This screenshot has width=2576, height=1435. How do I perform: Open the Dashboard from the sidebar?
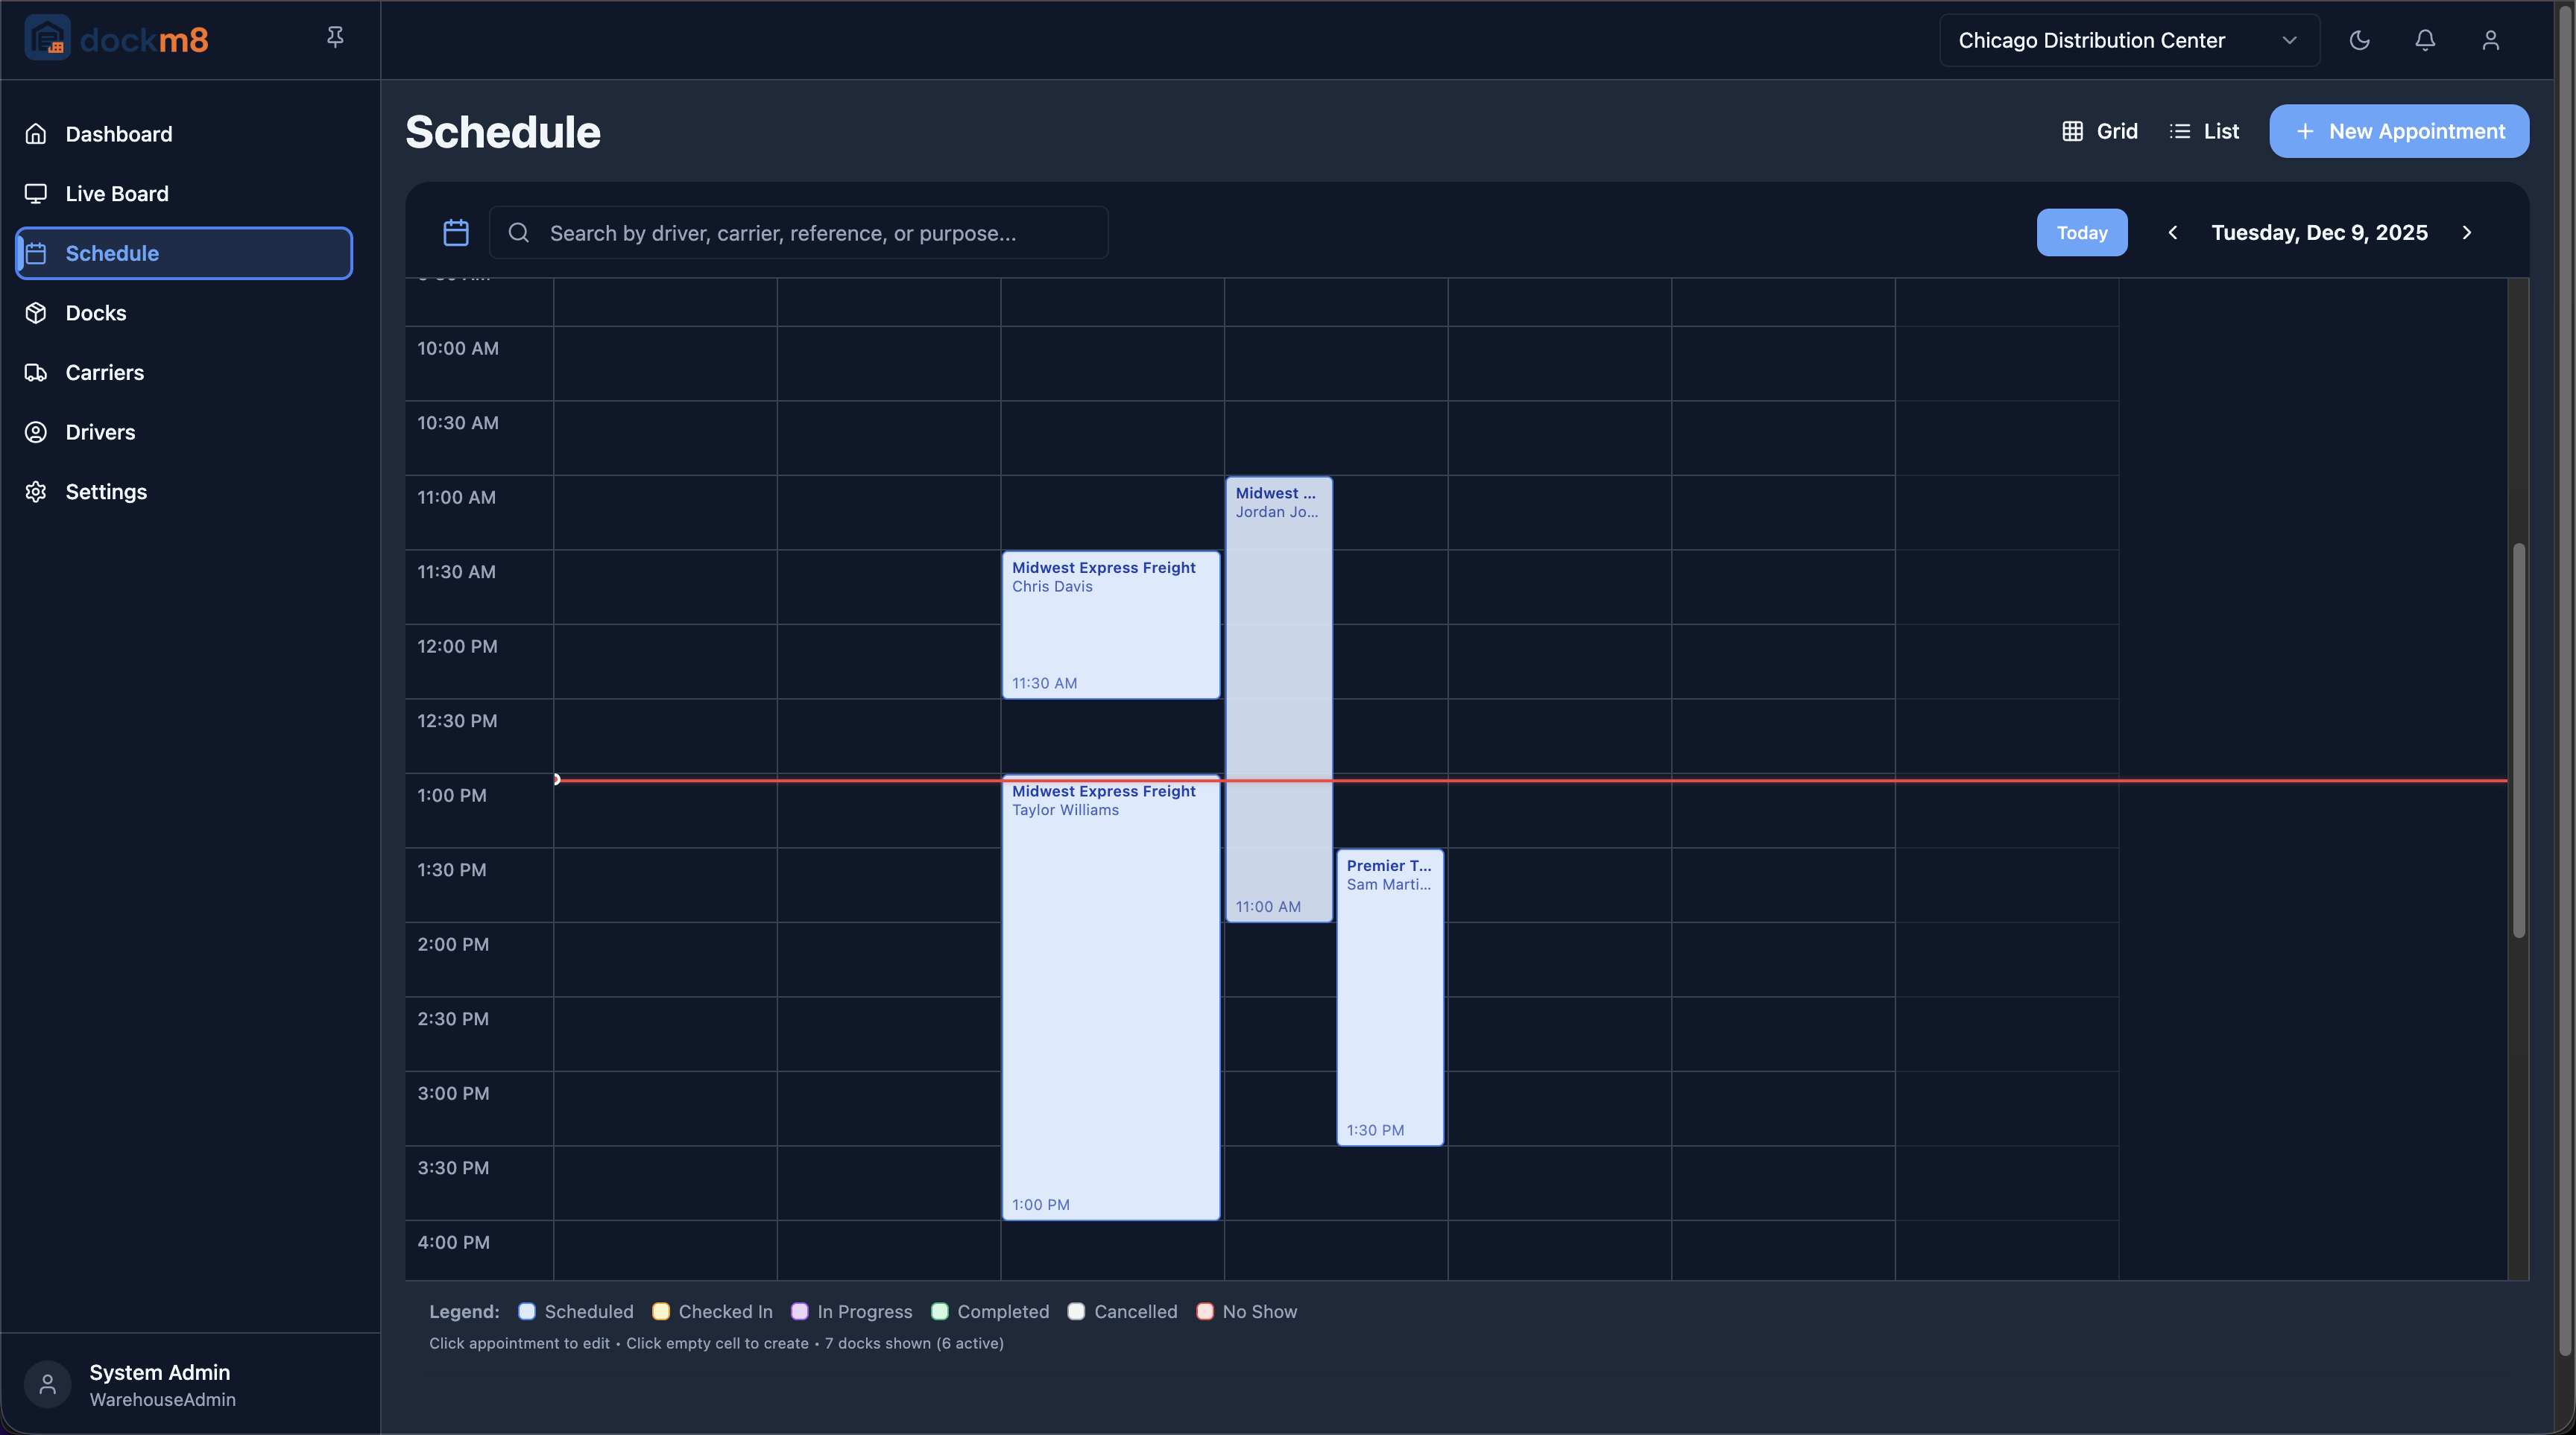[x=119, y=133]
